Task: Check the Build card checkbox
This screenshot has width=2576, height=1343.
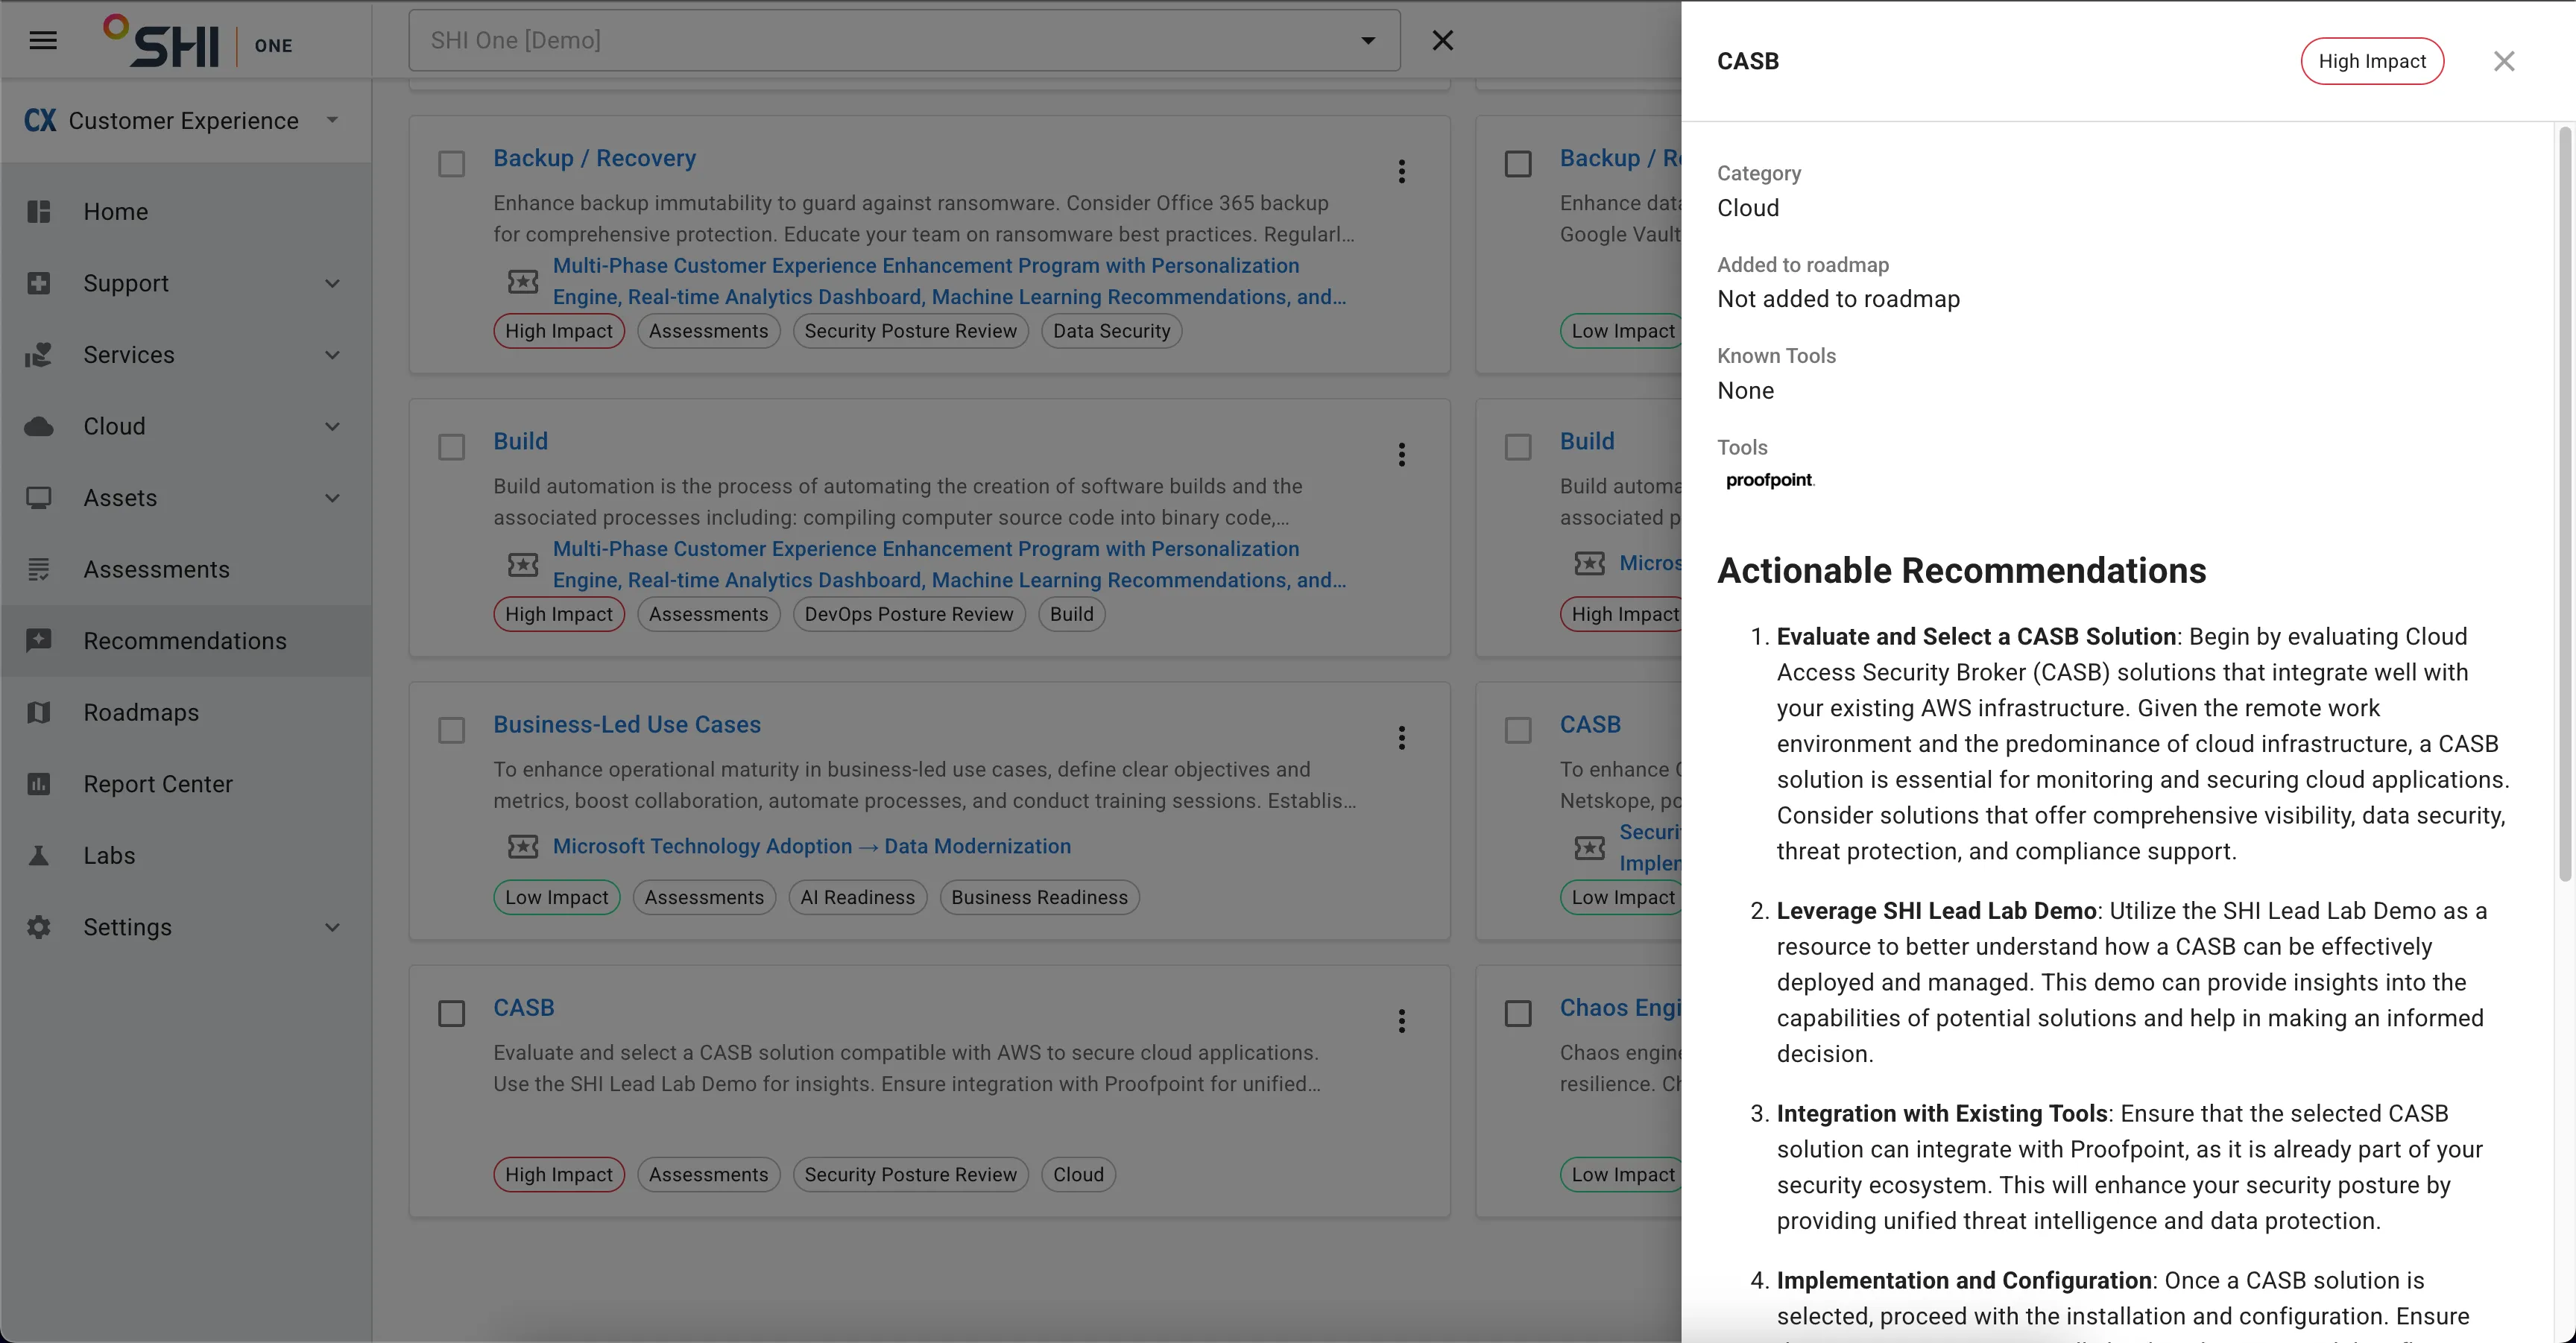Action: coord(452,447)
